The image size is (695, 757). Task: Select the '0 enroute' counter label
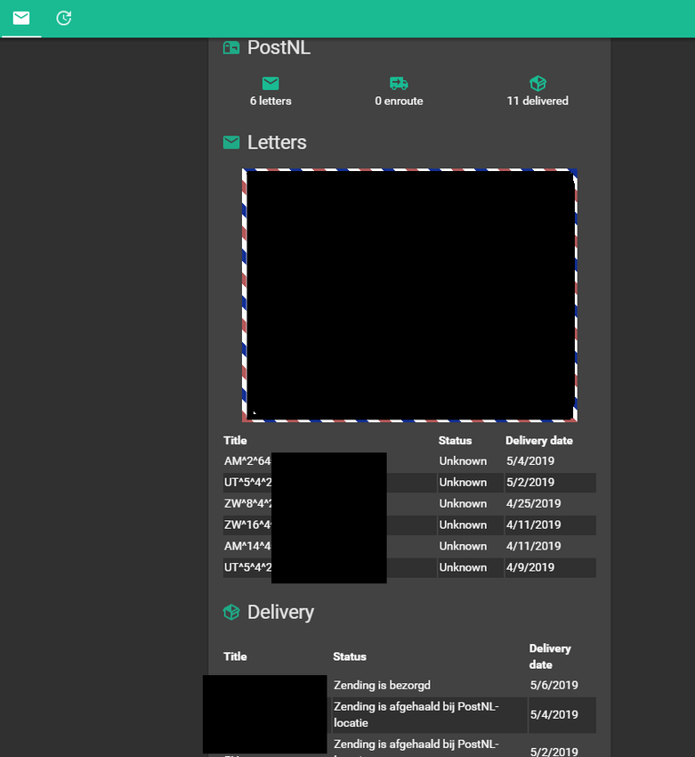pyautogui.click(x=399, y=101)
